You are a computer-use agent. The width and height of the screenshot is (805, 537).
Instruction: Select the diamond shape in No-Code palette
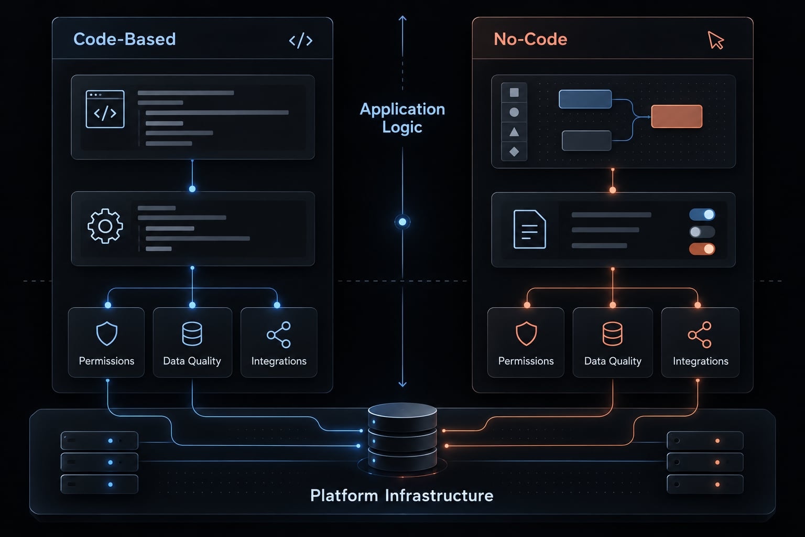tap(514, 152)
